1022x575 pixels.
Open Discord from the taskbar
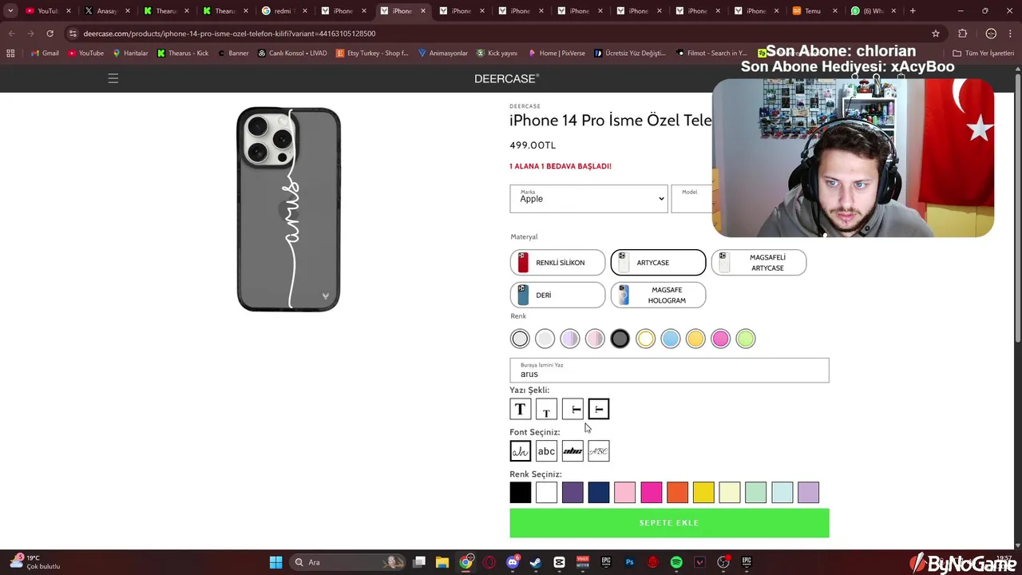(x=513, y=562)
